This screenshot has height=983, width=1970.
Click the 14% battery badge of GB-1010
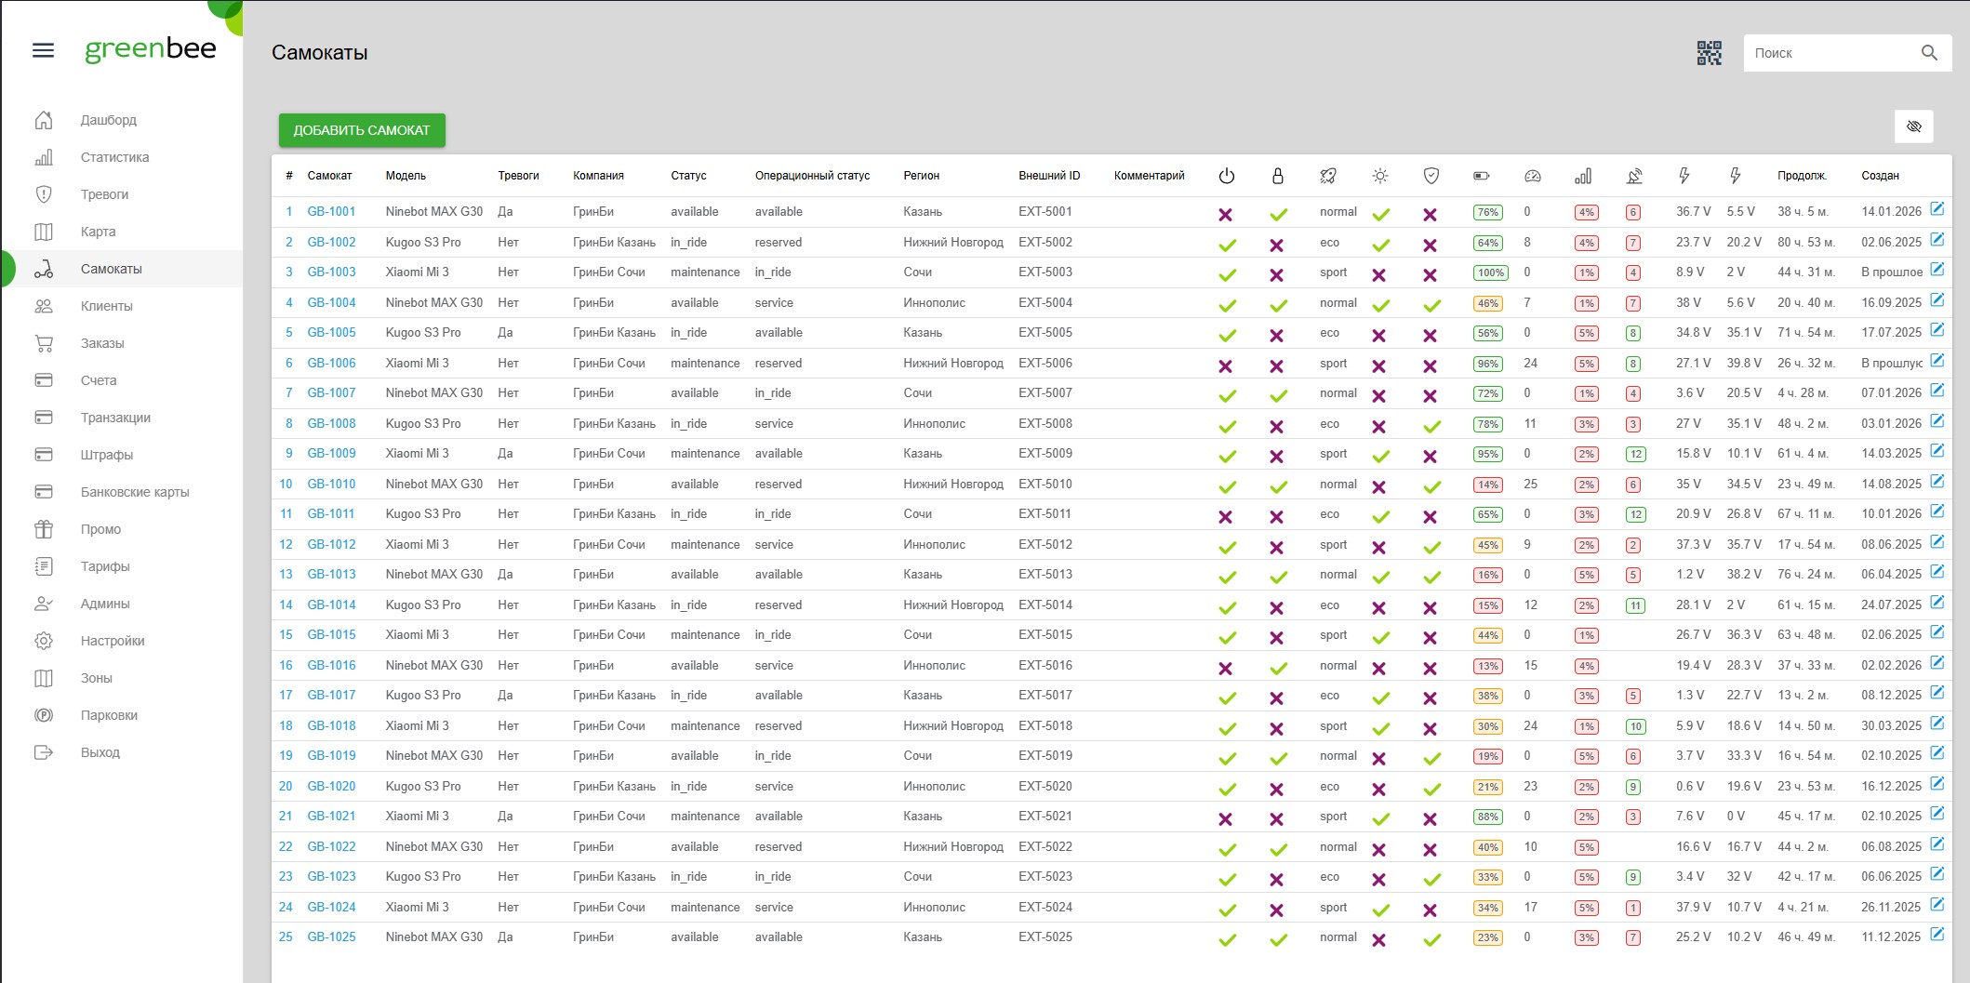[1487, 485]
